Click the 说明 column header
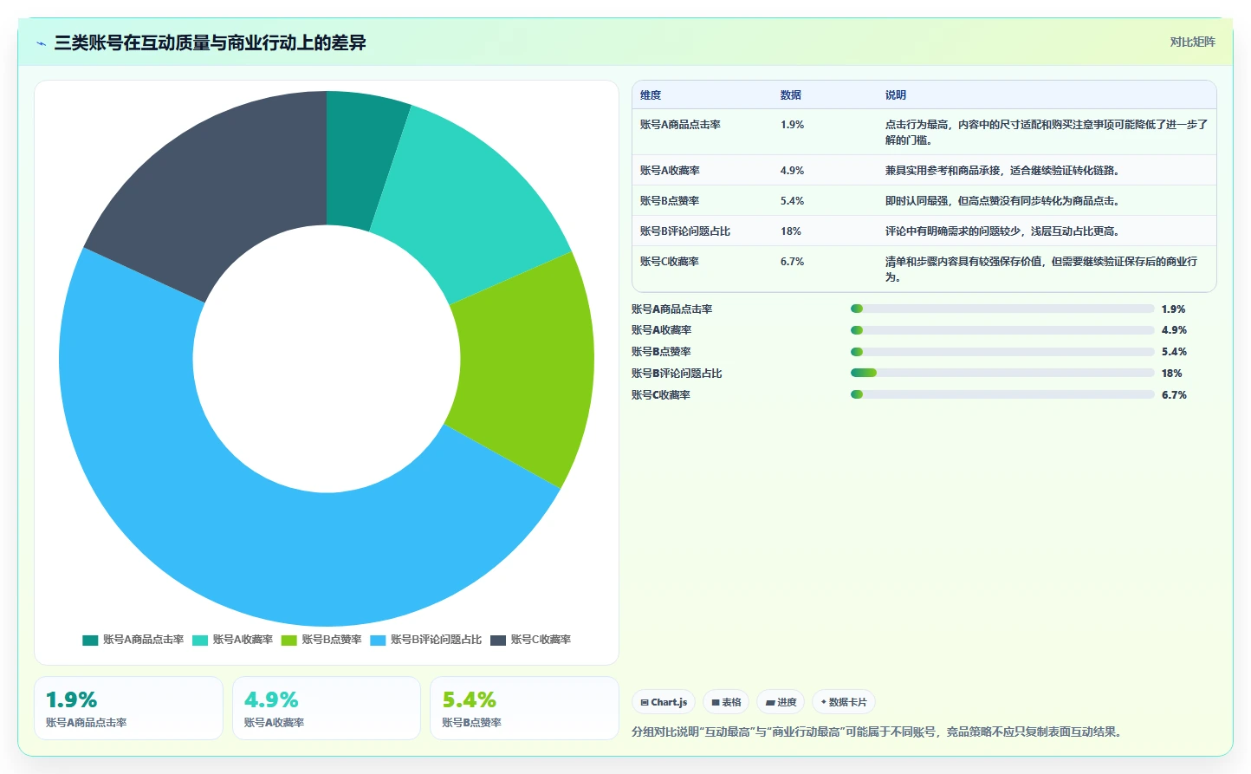Screen dimensions: 1251x774 click(896, 95)
